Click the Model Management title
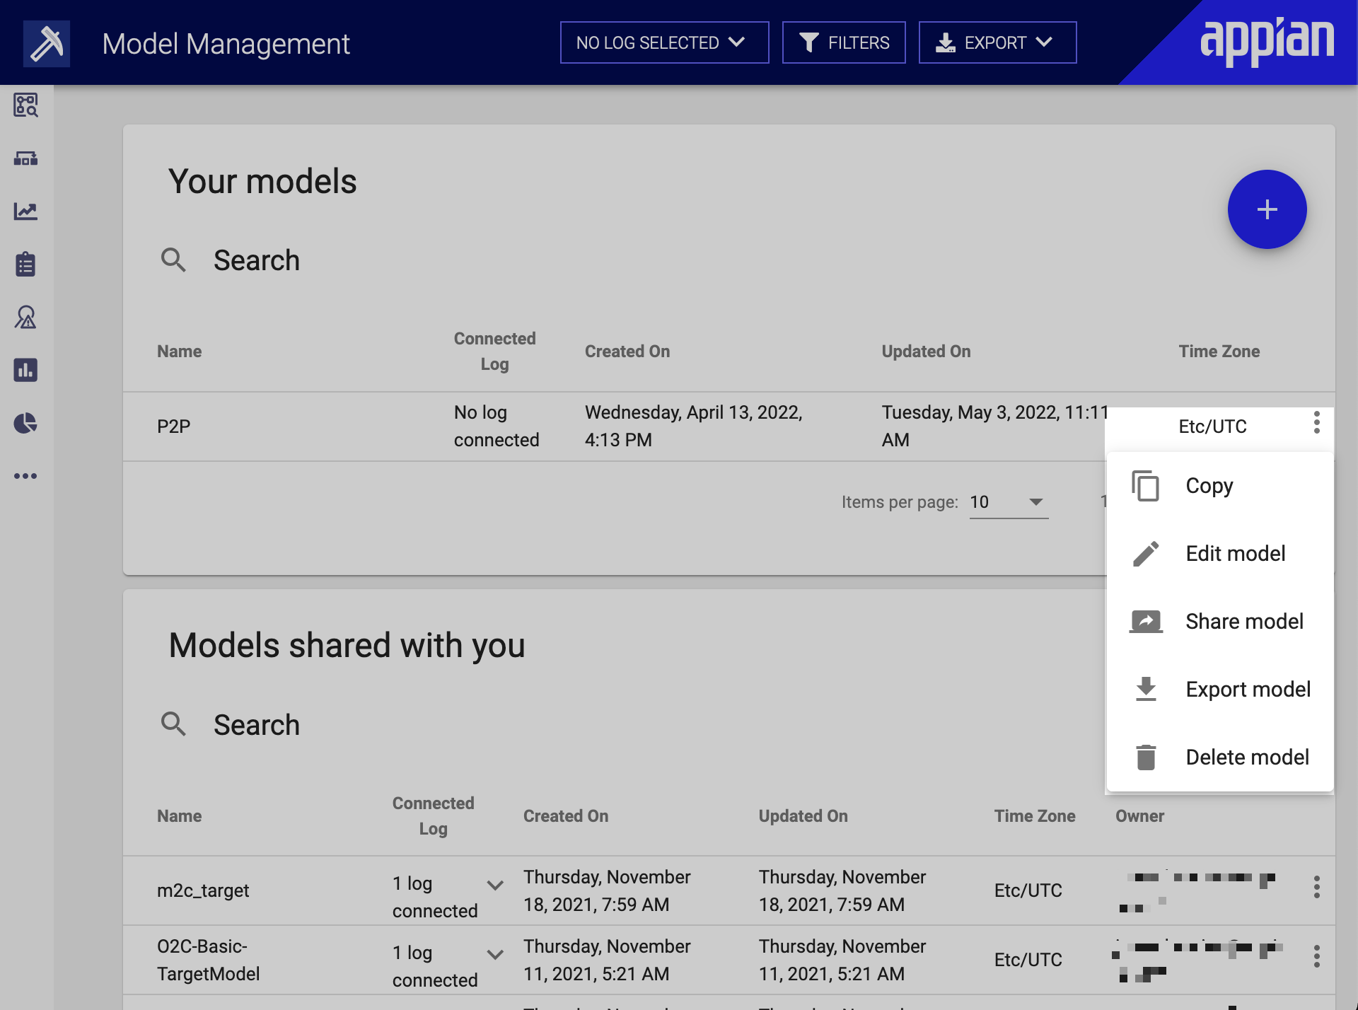The height and width of the screenshot is (1010, 1358). tap(226, 44)
